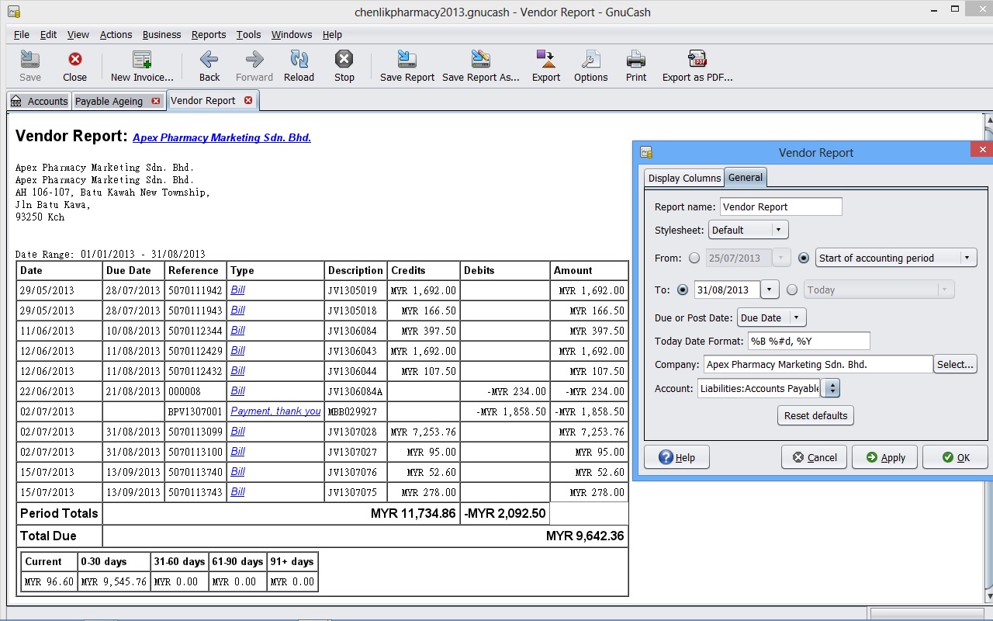This screenshot has width=993, height=621.
Task: Click the Select... company button
Action: coord(955,364)
